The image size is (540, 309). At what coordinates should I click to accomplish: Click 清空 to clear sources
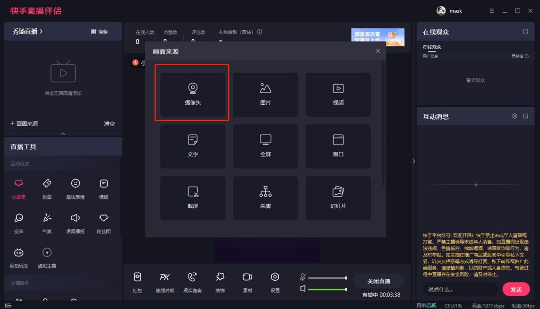(x=109, y=124)
